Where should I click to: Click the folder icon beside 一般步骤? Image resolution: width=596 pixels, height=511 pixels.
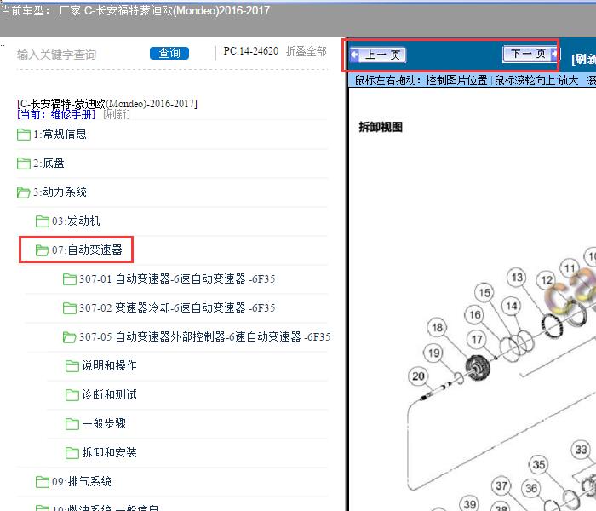(72, 423)
